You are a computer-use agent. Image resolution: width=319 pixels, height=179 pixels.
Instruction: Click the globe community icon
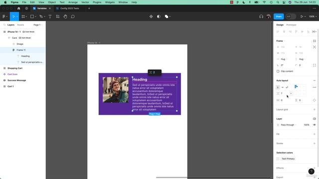click(26, 8)
